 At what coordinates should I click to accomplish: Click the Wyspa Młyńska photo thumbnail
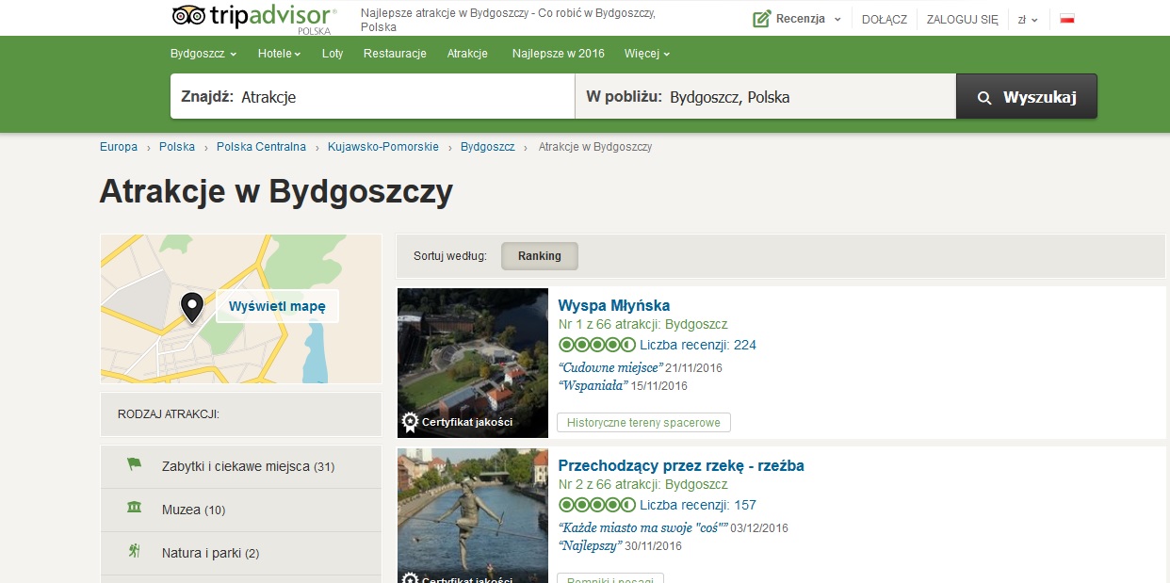point(473,363)
